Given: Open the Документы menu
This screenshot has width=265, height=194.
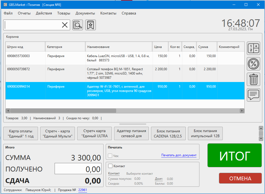Looking at the screenshot, I should point(85,13).
